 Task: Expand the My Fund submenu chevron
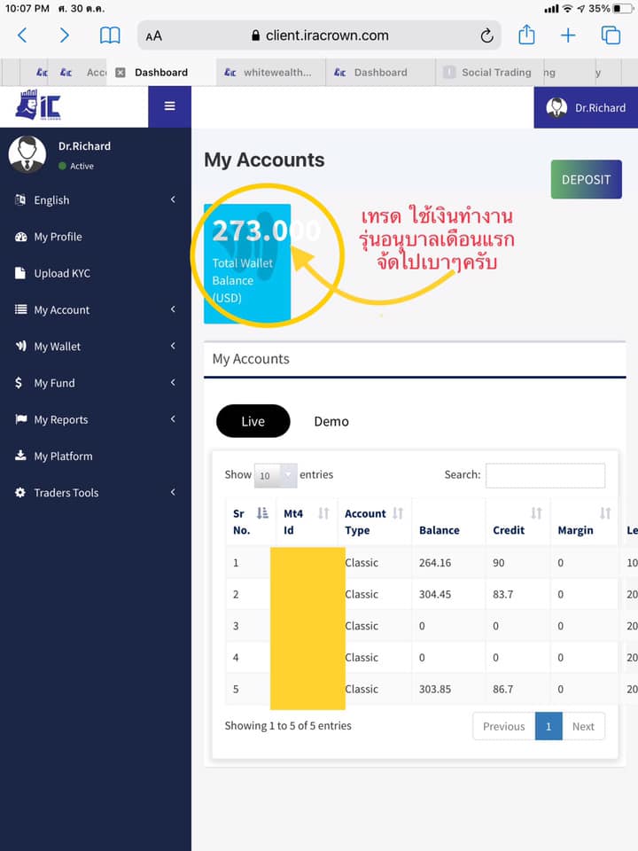click(173, 383)
